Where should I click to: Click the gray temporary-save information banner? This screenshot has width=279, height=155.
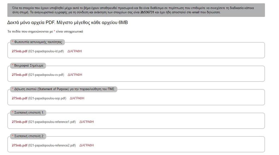[x=136, y=10]
